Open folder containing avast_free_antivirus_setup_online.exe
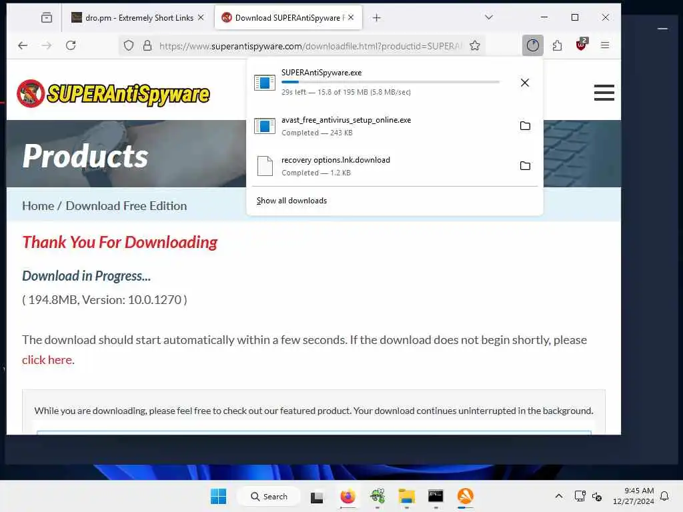This screenshot has width=683, height=512. point(526,126)
